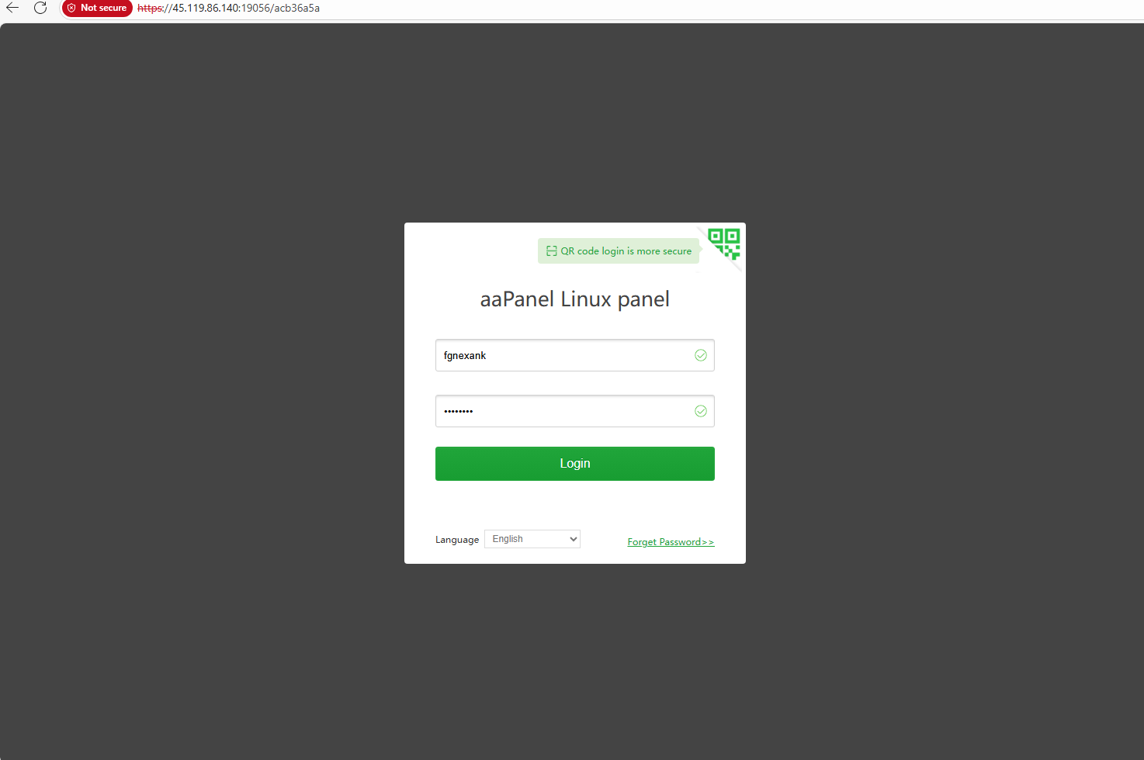This screenshot has height=760, width=1144.
Task: Click the struck-through https text in the URL
Action: (x=150, y=8)
